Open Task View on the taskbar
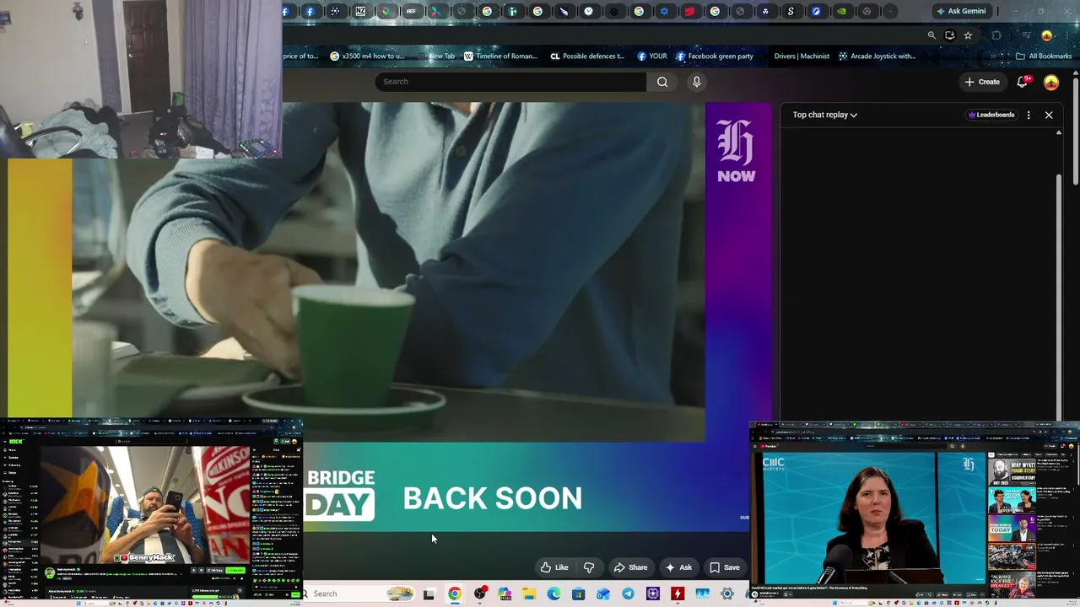Viewport: 1080px width, 607px height. (429, 594)
